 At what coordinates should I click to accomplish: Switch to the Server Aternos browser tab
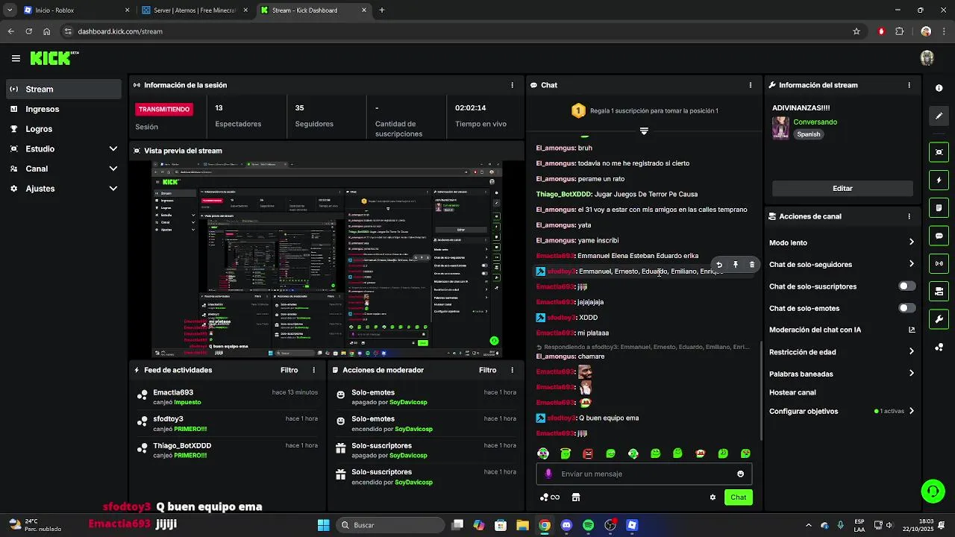194,10
